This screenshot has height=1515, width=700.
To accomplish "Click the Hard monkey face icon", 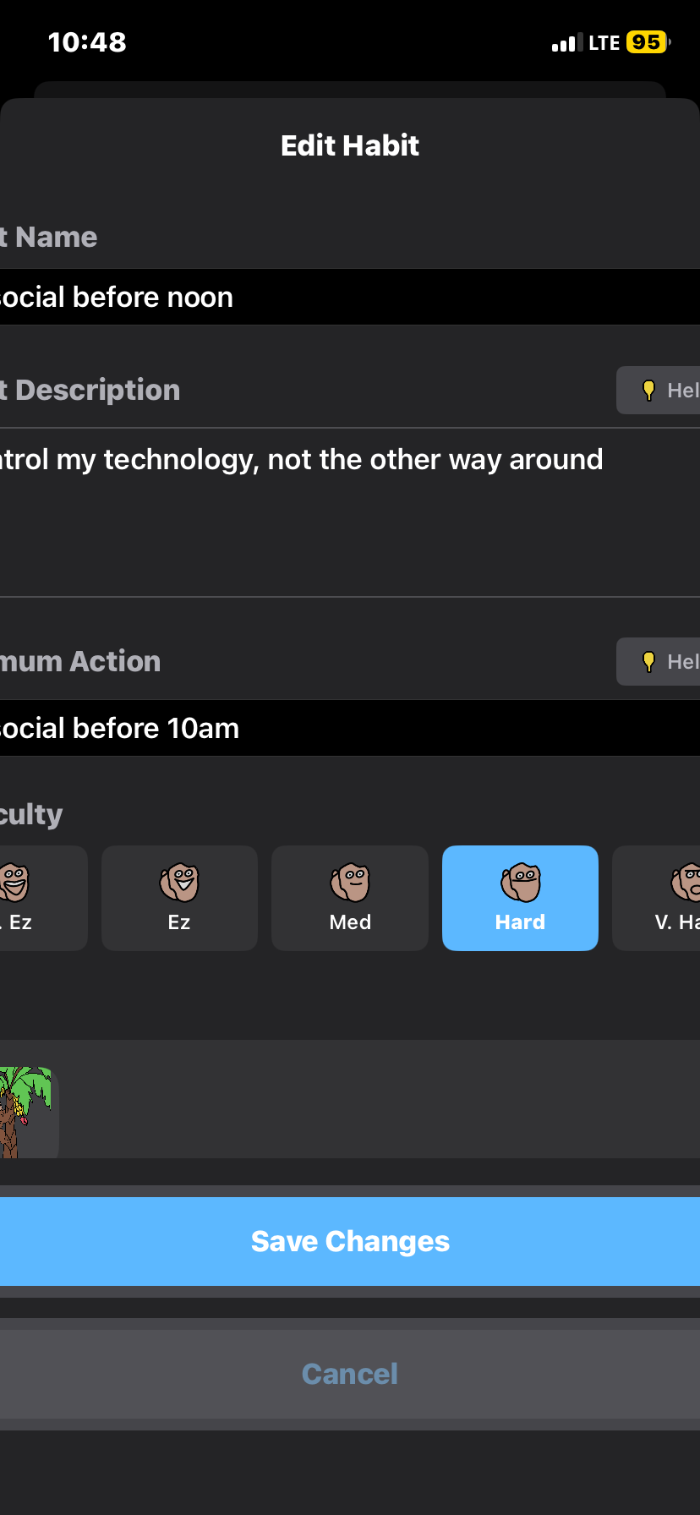I will click(x=521, y=883).
